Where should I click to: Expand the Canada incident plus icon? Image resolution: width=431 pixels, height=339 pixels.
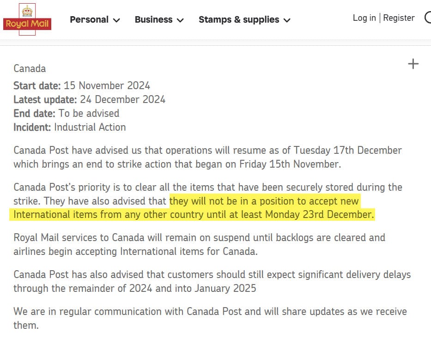(413, 64)
